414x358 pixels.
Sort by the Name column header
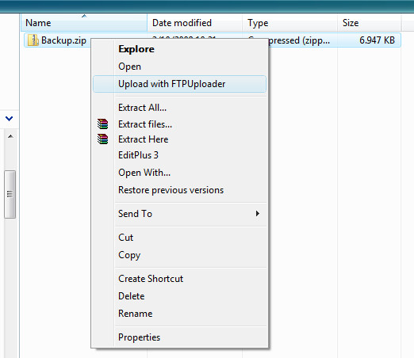point(84,23)
